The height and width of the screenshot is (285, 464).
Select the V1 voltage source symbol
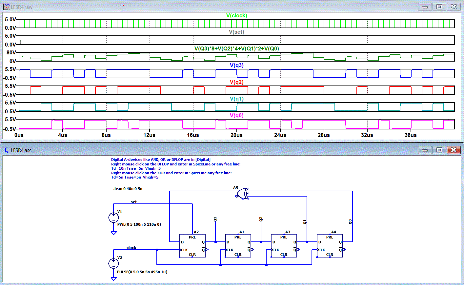coord(113,217)
